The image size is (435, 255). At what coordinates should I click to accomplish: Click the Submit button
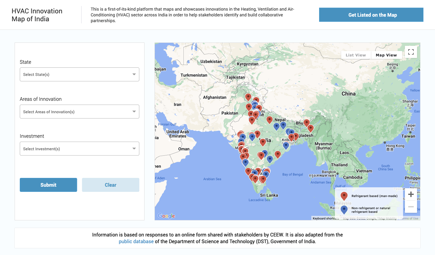(x=48, y=185)
